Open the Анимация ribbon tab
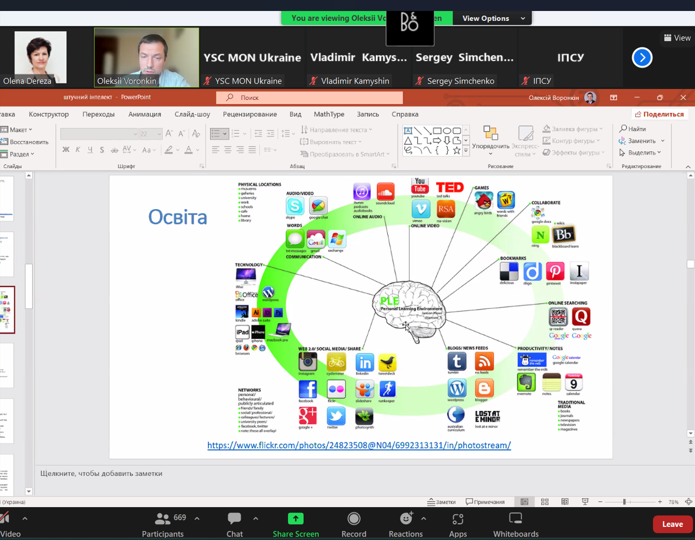The image size is (695, 540). pyautogui.click(x=144, y=114)
